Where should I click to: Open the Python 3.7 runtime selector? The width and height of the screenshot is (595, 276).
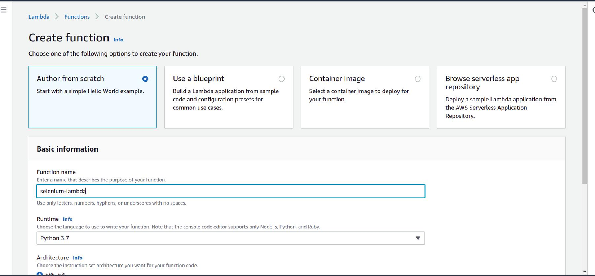[x=230, y=238]
